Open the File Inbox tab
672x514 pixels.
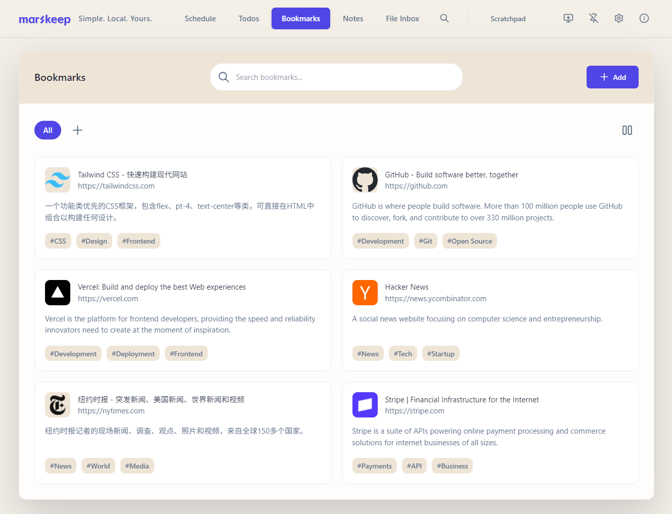pos(402,19)
